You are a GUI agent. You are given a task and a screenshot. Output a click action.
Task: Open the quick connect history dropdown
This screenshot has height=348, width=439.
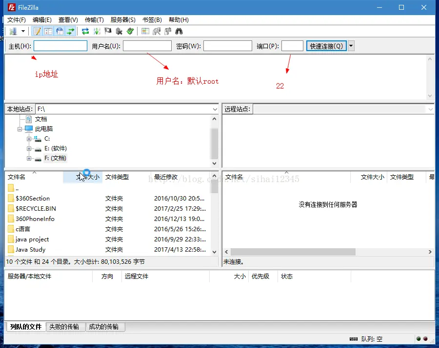coord(351,46)
